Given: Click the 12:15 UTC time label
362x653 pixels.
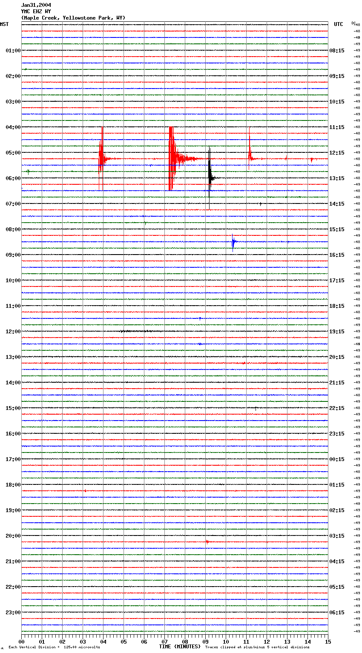Looking at the screenshot, I should point(337,153).
